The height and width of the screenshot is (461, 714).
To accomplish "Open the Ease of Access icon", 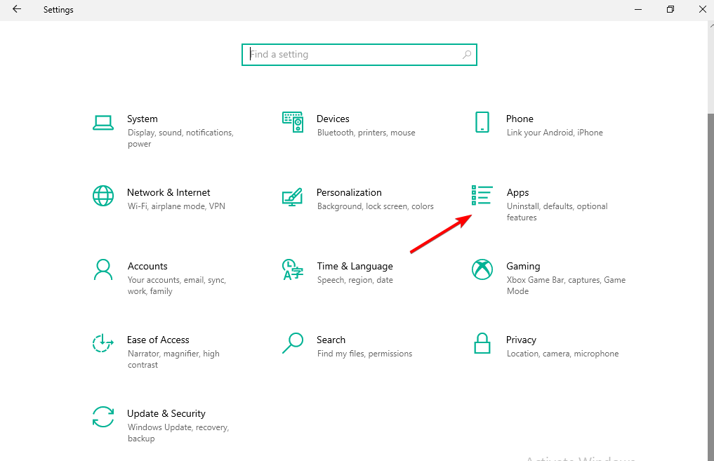I will coord(103,343).
